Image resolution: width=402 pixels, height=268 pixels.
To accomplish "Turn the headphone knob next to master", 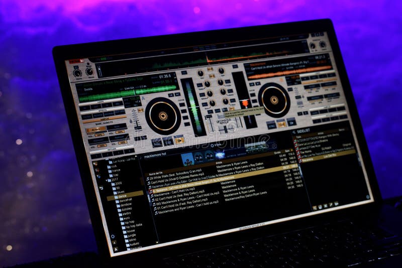I will (x=89, y=71).
